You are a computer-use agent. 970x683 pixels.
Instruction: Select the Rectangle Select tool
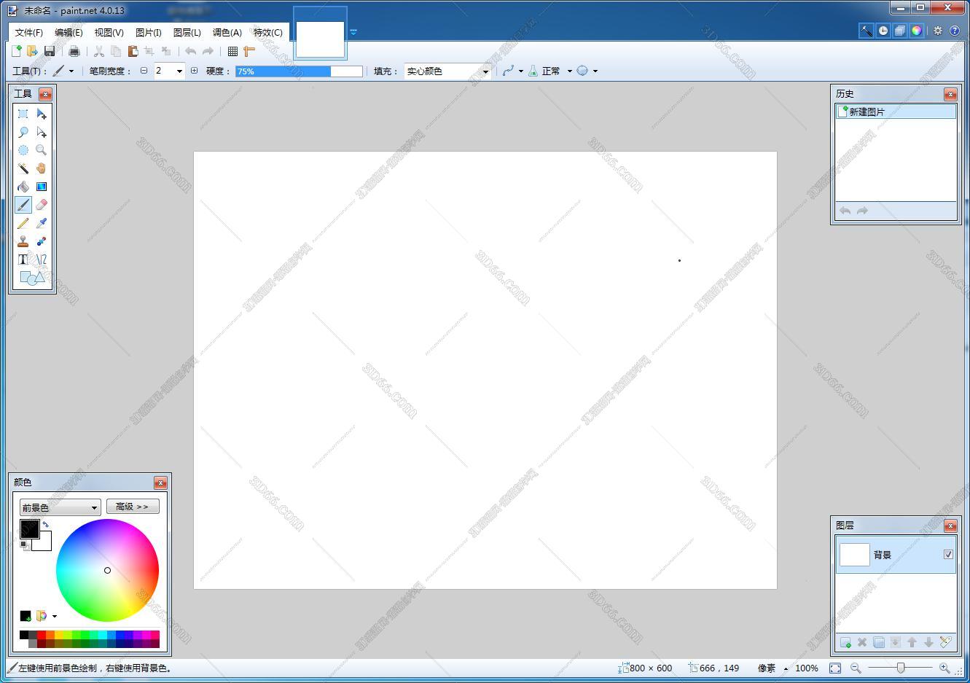click(x=23, y=114)
